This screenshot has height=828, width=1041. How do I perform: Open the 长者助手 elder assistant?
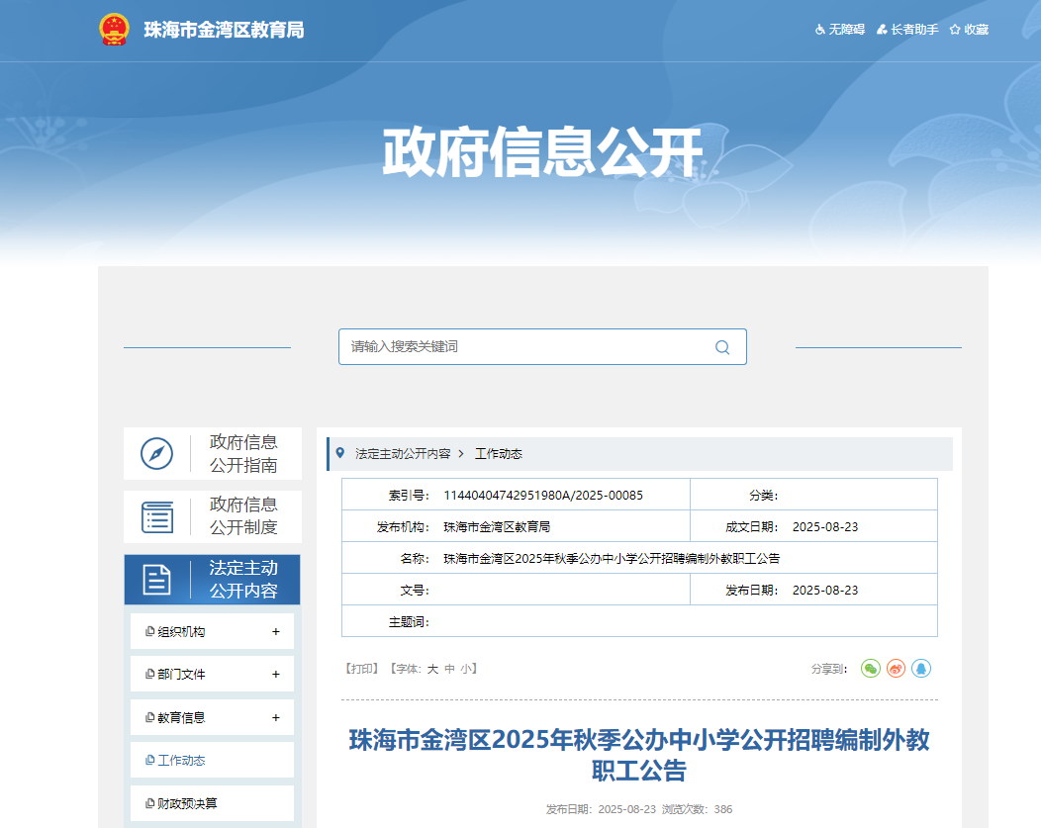(x=907, y=30)
